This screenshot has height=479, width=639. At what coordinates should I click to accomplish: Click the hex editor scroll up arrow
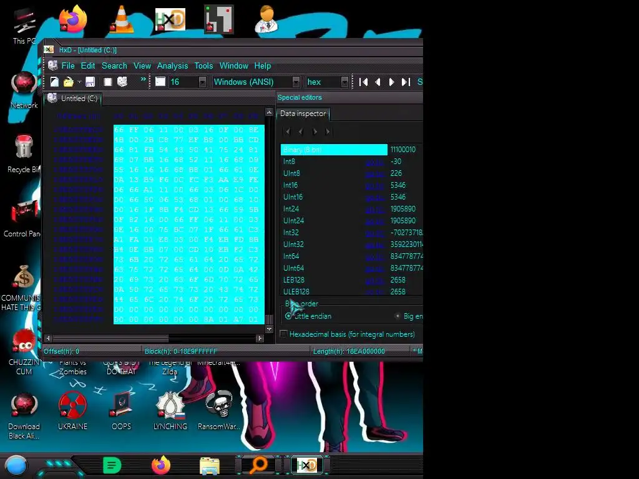pyautogui.click(x=269, y=112)
